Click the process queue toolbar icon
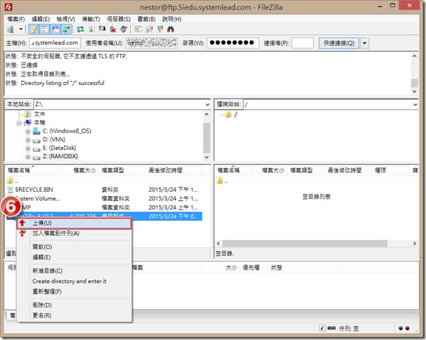This screenshot has width=426, height=340. 91,29
